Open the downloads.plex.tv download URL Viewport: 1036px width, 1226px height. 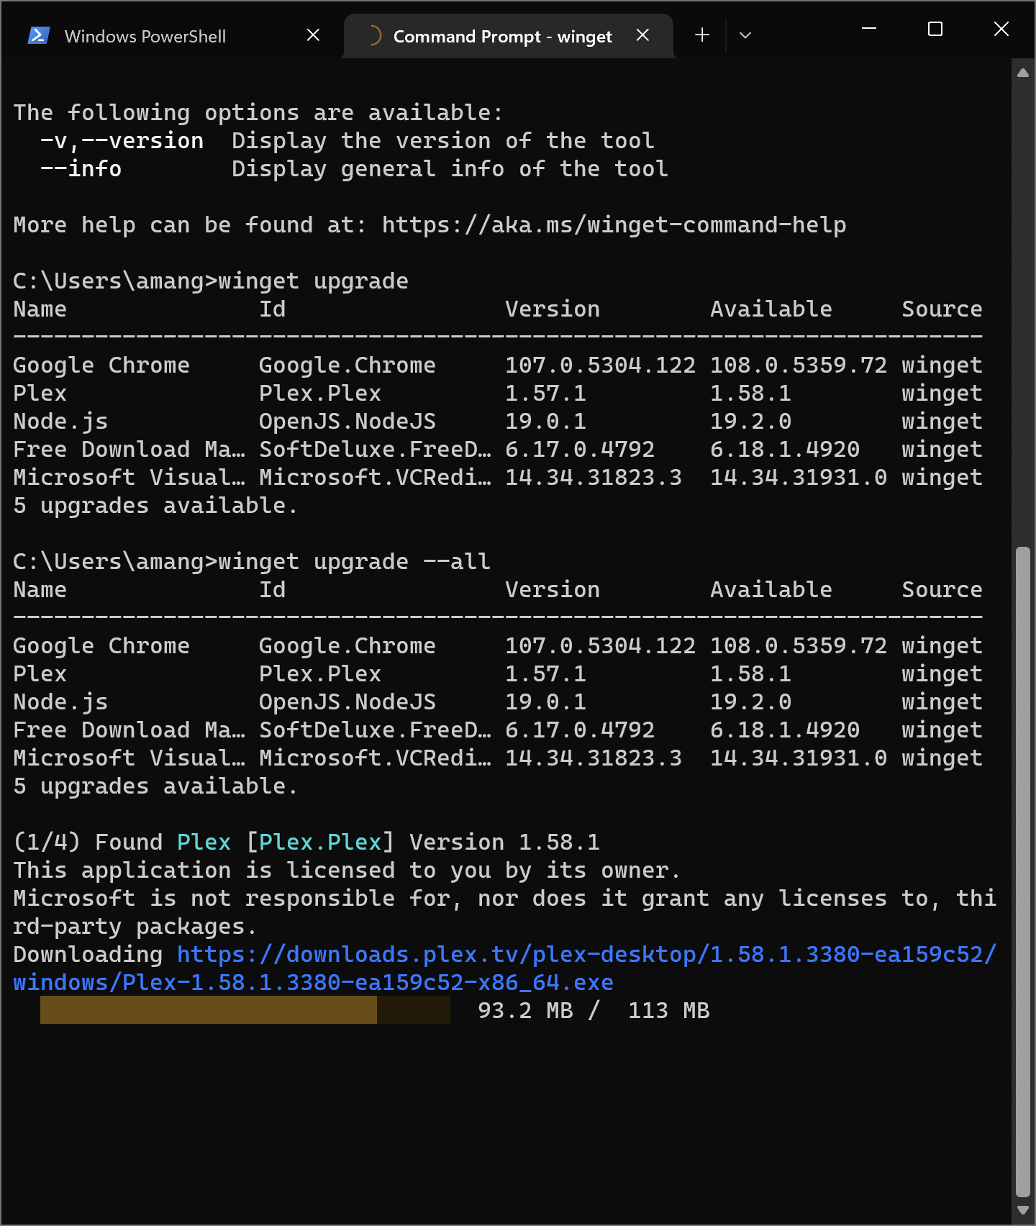(x=505, y=968)
